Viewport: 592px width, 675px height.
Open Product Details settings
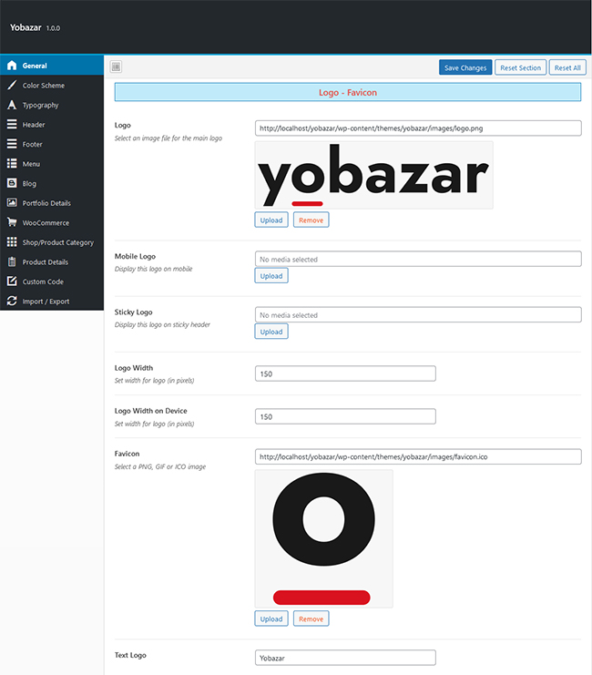pos(52,261)
